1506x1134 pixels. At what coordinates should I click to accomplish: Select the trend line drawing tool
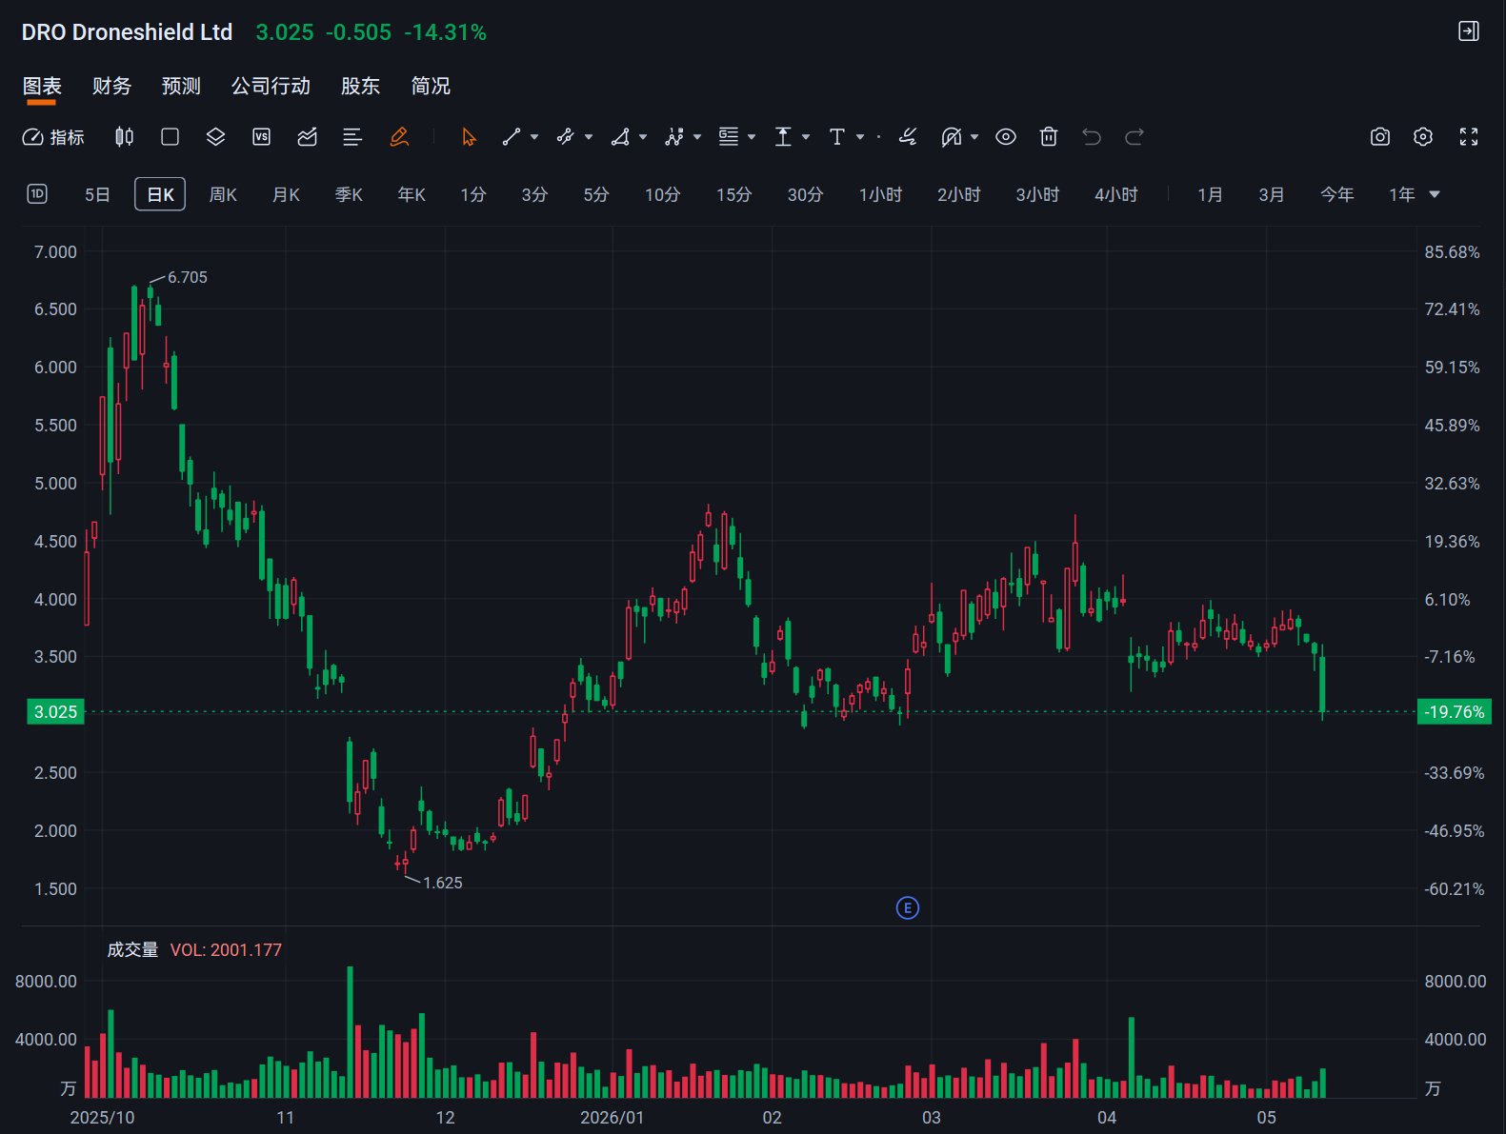click(x=512, y=137)
